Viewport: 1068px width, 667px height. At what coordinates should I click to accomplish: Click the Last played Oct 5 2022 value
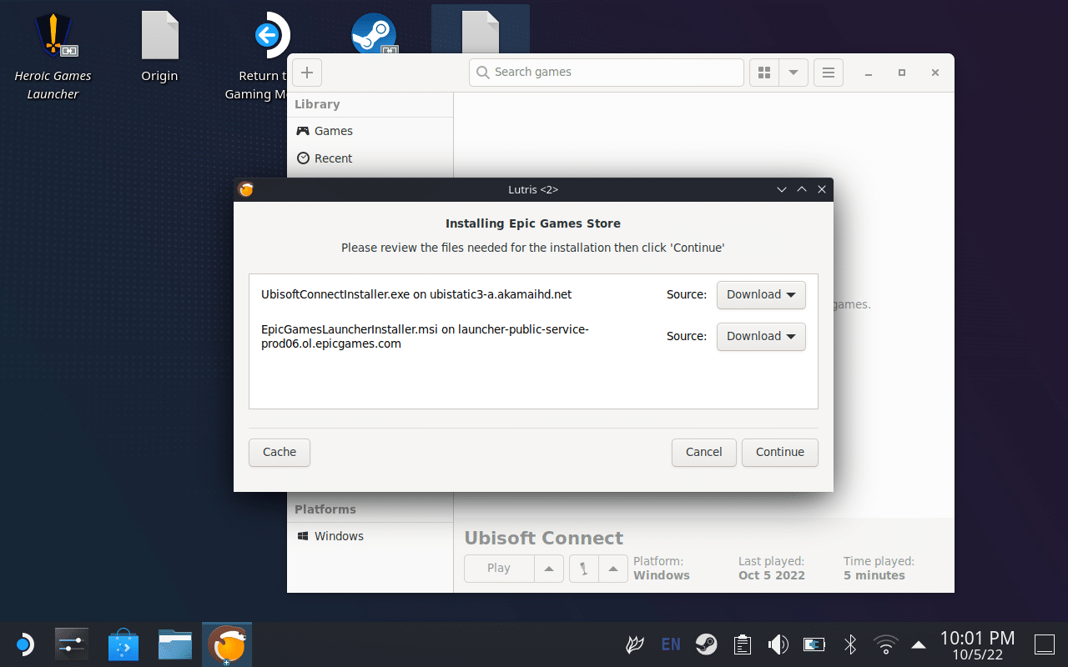coord(772,575)
